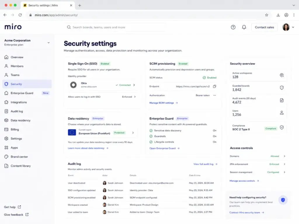Image resolution: width=299 pixels, height=224 pixels.
Task: Click the SSO configuration updated event
Action: click(x=82, y=190)
